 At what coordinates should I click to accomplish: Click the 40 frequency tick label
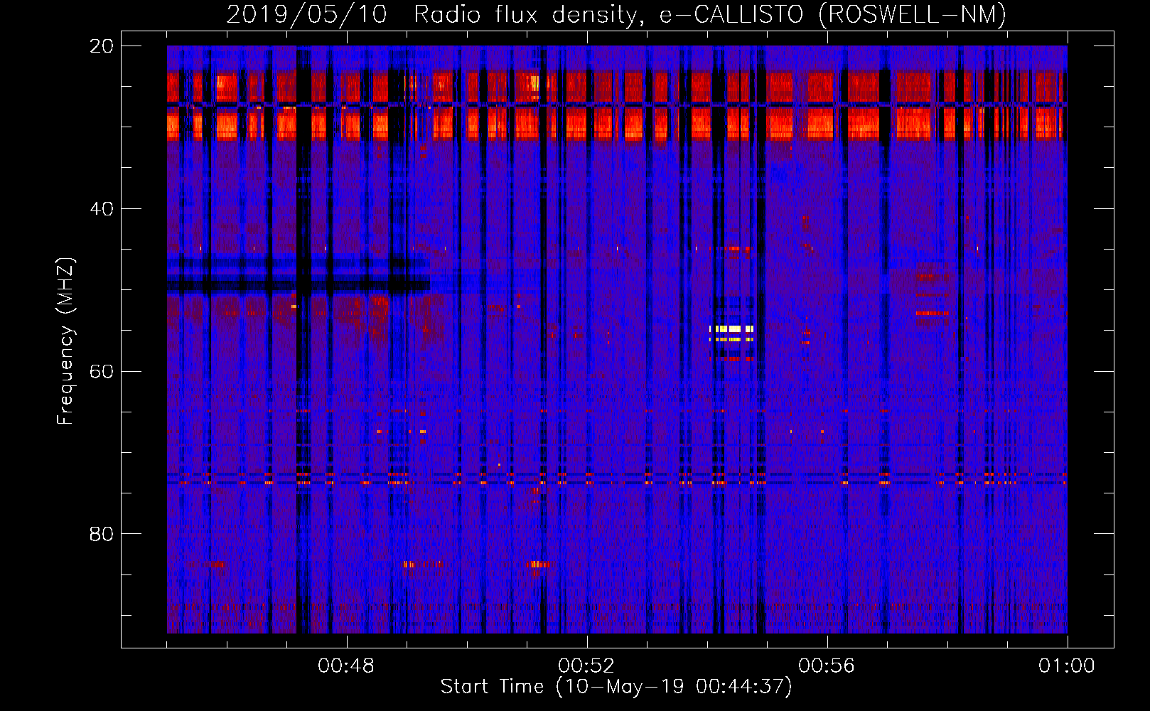click(x=102, y=209)
